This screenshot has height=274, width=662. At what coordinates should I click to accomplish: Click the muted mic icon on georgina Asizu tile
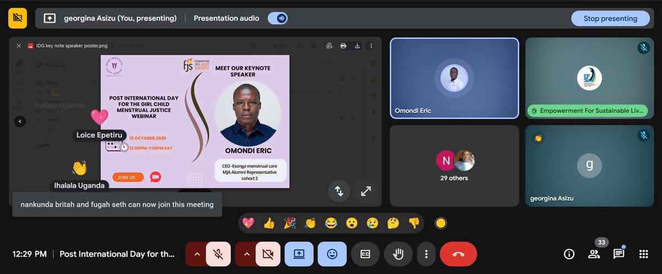pyautogui.click(x=643, y=135)
